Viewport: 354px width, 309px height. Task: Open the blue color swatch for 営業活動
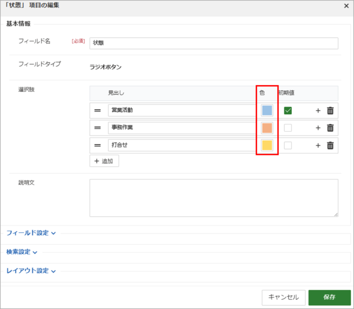267,111
